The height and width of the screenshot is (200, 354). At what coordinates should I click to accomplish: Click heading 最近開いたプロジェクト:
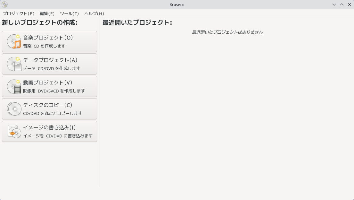pyautogui.click(x=137, y=22)
